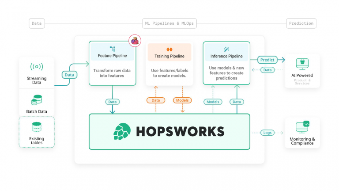Click the Inference Pipeline title

point(226,56)
